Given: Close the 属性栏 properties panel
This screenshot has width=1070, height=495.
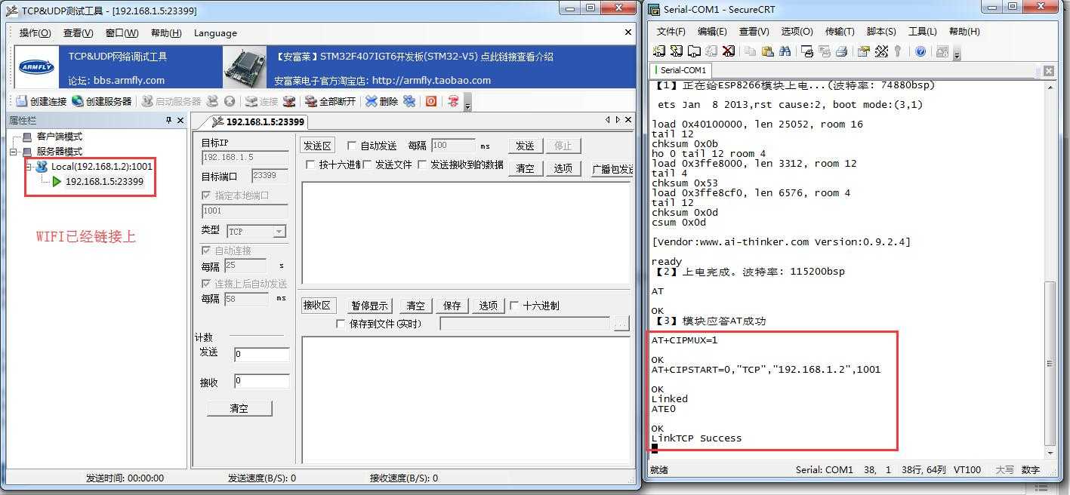Looking at the screenshot, I should [x=180, y=121].
